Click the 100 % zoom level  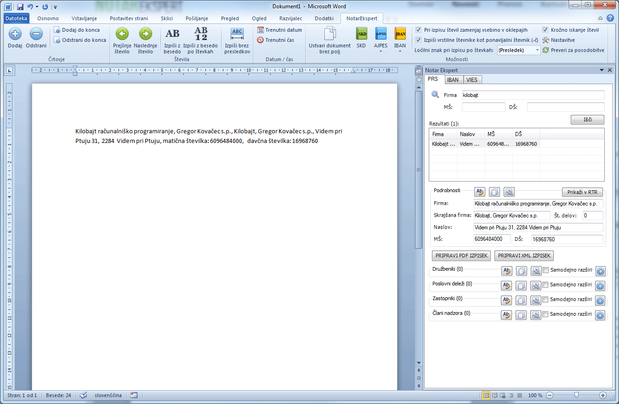[535, 395]
